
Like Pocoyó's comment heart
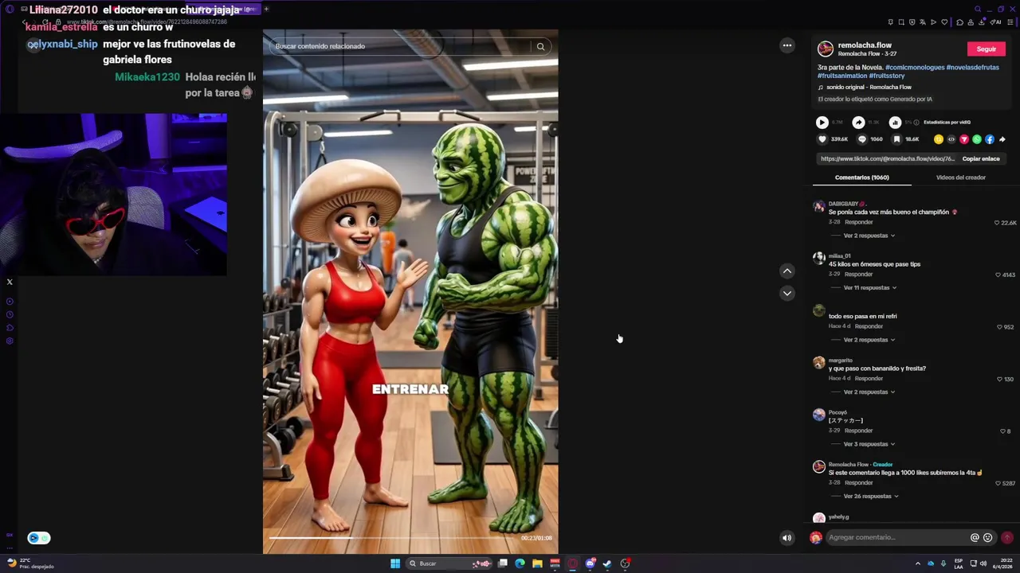click(x=1002, y=431)
